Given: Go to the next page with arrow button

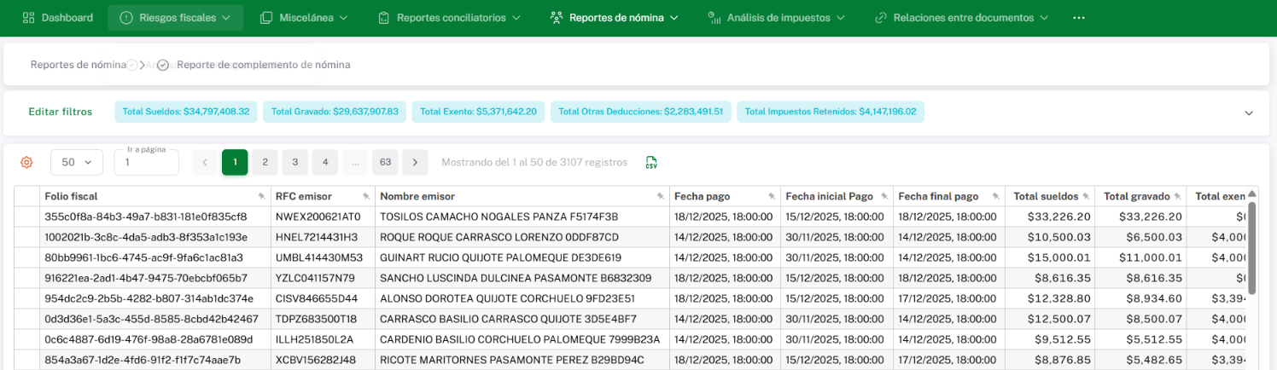Looking at the screenshot, I should pyautogui.click(x=415, y=162).
